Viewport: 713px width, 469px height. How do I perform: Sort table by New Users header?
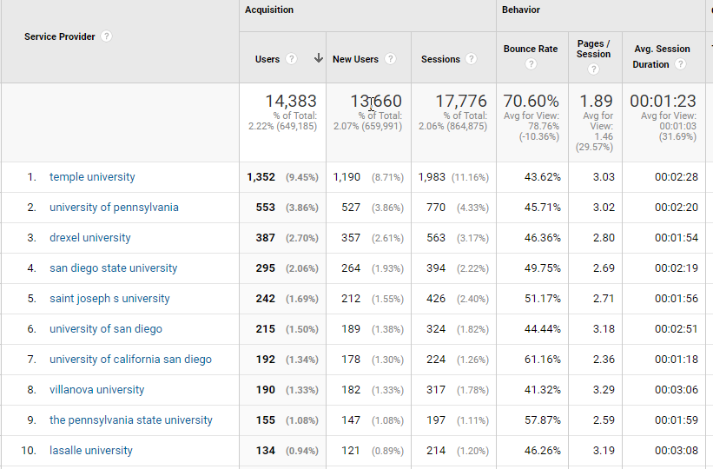355,59
